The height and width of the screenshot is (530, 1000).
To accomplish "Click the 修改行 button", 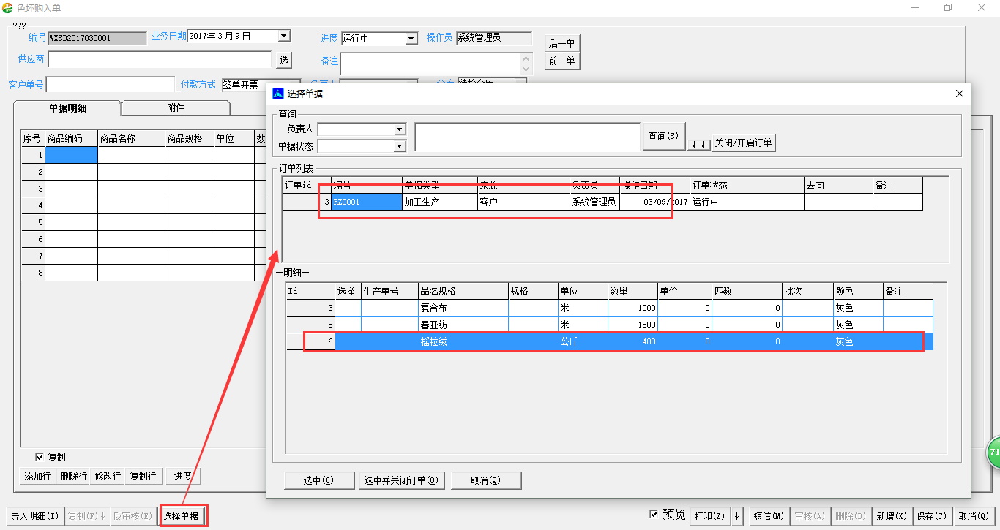I will (108, 477).
